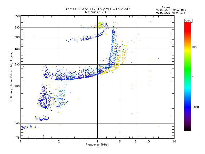Select the 'RwPretec (8p)' subtitle

[x=97, y=12]
